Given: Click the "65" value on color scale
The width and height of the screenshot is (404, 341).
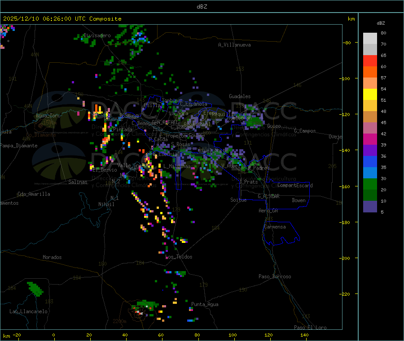Looking at the screenshot, I should 383,55.
